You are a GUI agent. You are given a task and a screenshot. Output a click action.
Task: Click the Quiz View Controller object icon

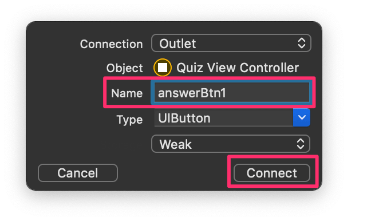coord(163,68)
